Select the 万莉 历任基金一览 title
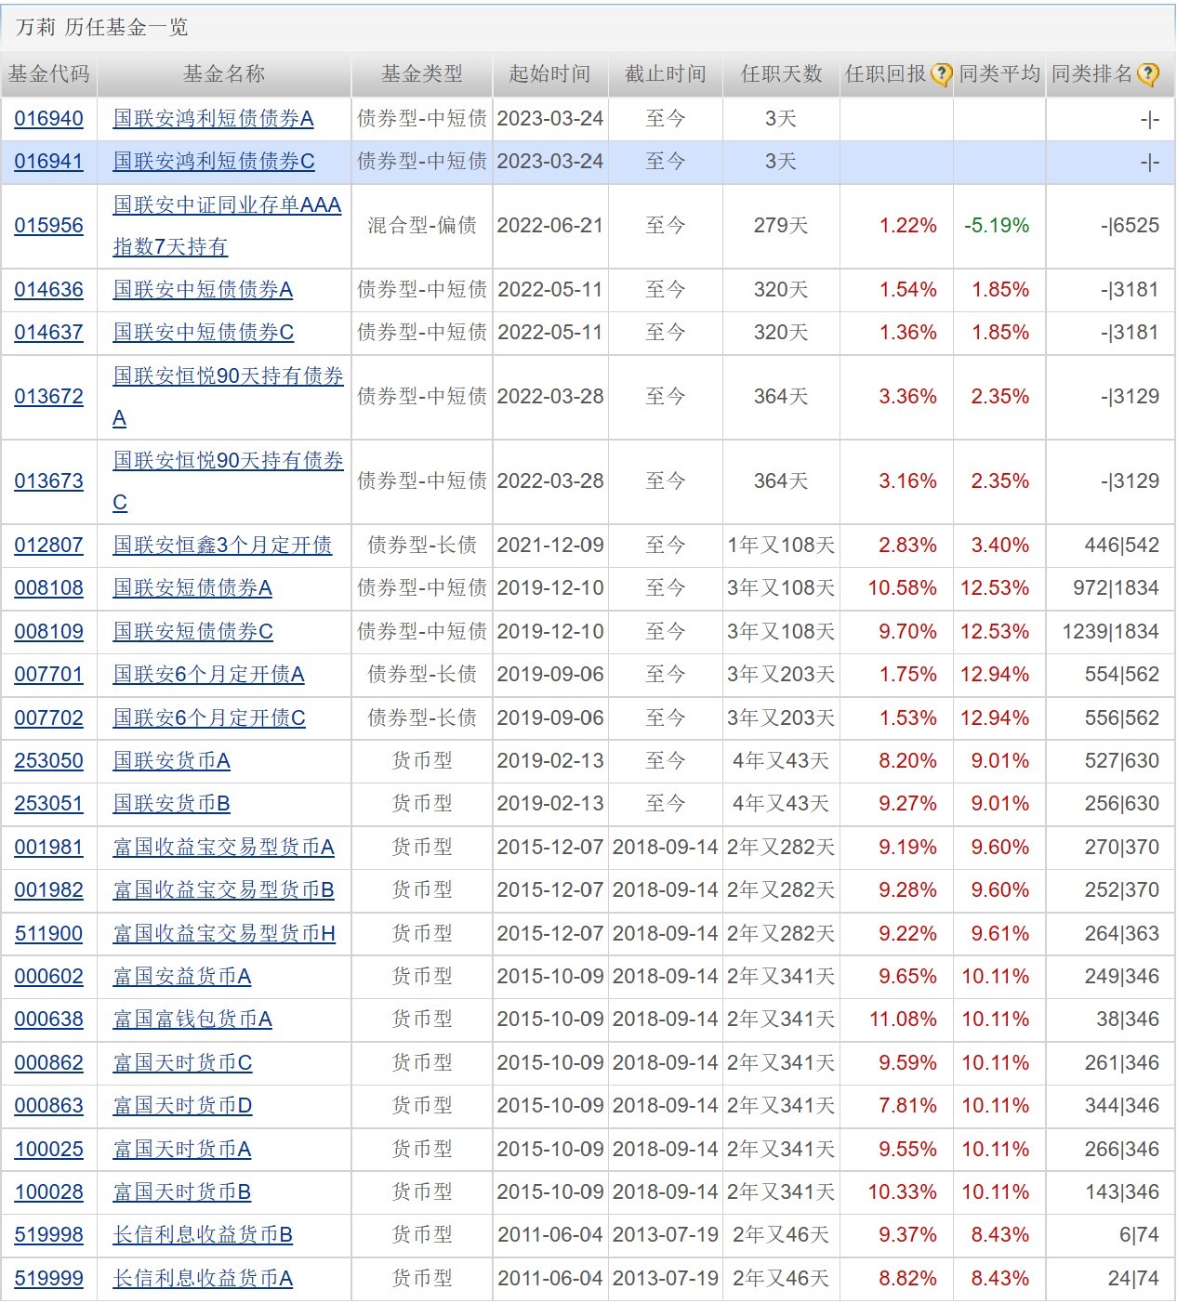Image resolution: width=1177 pixels, height=1303 pixels. [x=102, y=28]
